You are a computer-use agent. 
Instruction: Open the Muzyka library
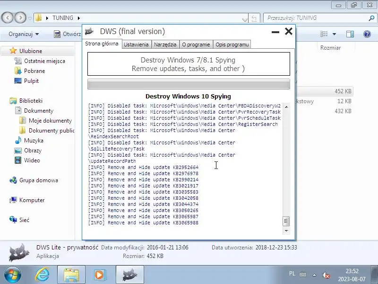34,140
